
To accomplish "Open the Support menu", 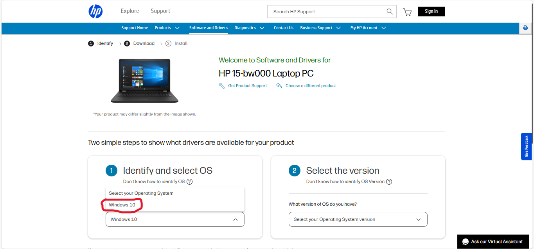I will (160, 11).
